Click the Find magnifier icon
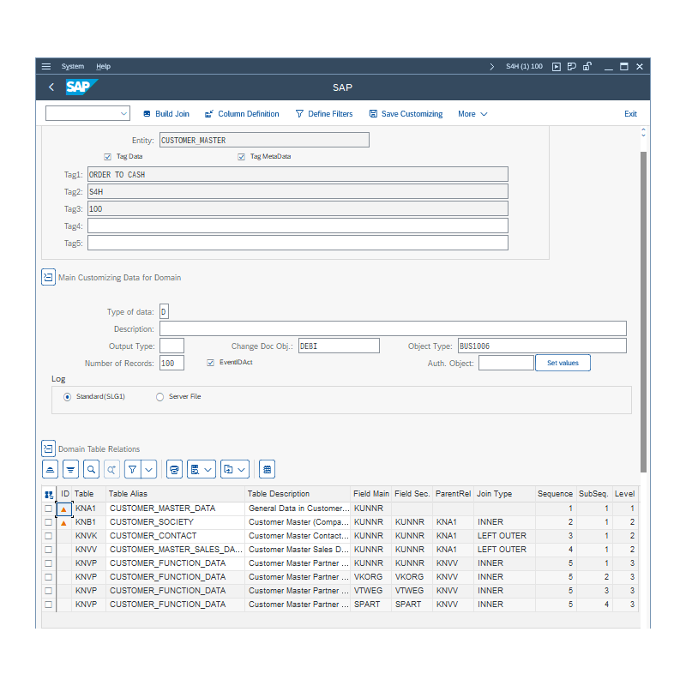 (x=91, y=469)
